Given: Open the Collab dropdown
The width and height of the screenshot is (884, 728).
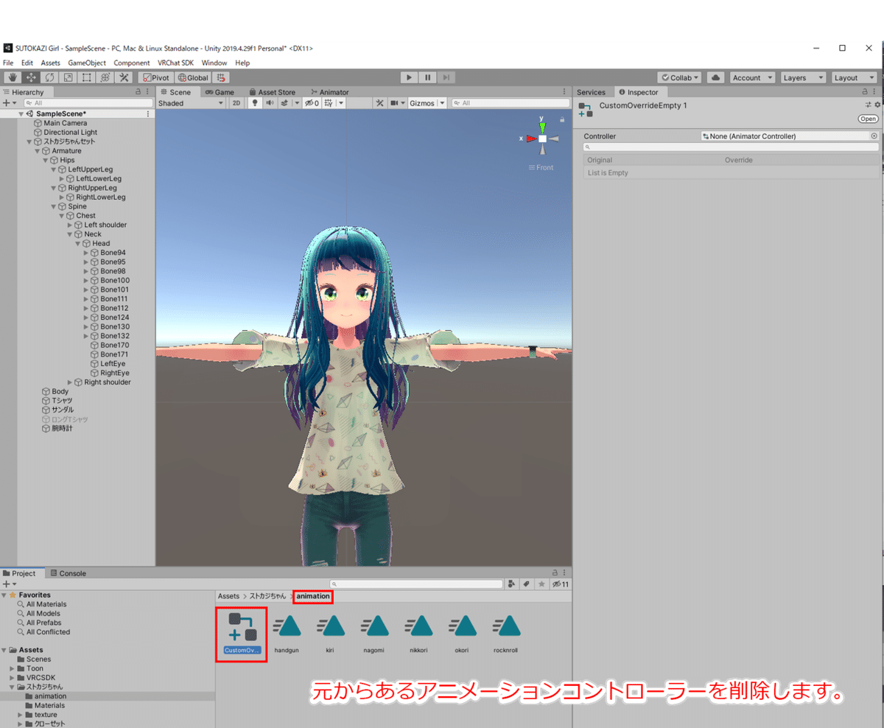Looking at the screenshot, I should coord(679,77).
